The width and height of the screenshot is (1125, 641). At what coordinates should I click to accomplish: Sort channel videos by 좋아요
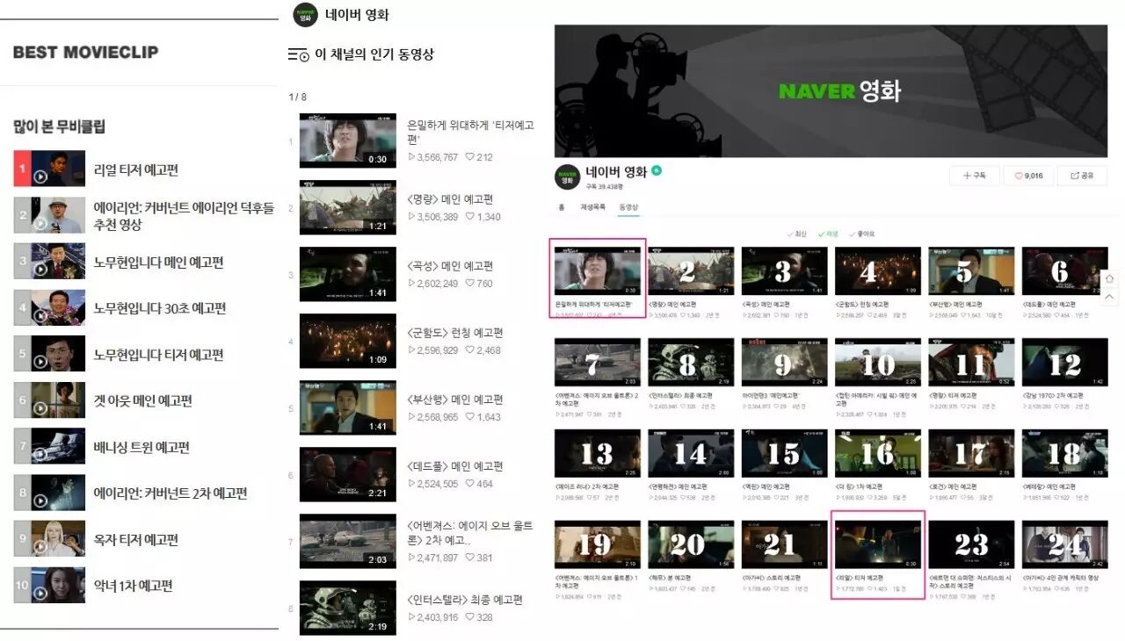[862, 234]
